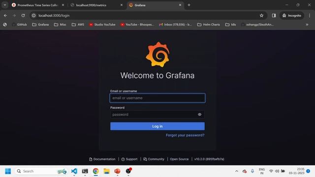This screenshot has width=315, height=177.
Task: Open a new browser tab
Action: pyautogui.click(x=189, y=5)
